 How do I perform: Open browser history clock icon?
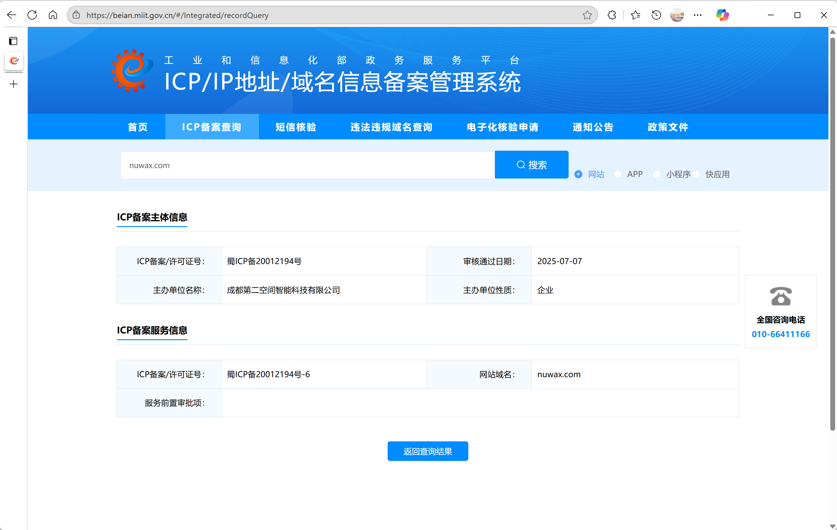[x=656, y=15]
